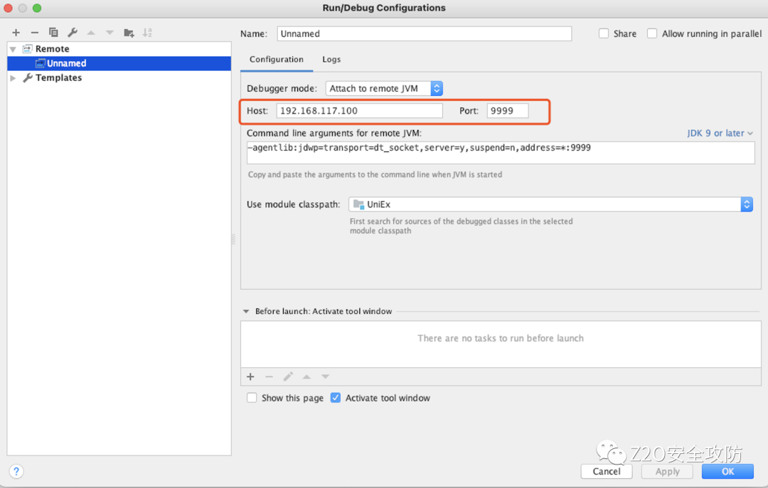Click the Name input field
Viewport: 768px width, 488px height.
point(424,34)
